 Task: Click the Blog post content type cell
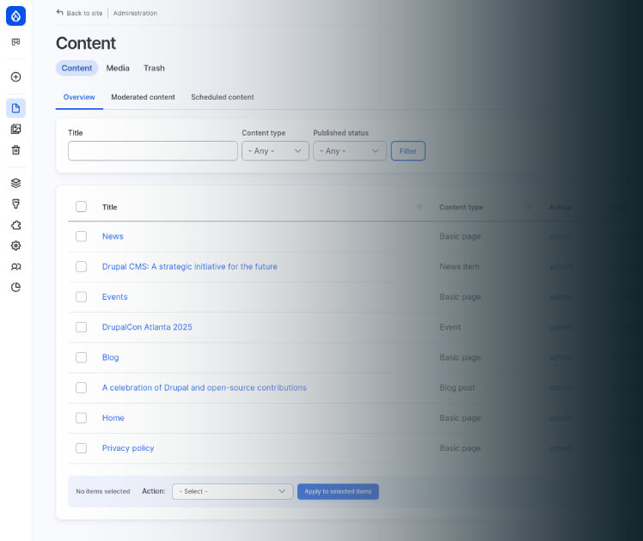click(457, 388)
